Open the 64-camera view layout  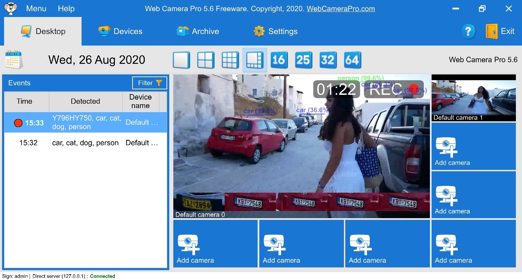coord(352,60)
